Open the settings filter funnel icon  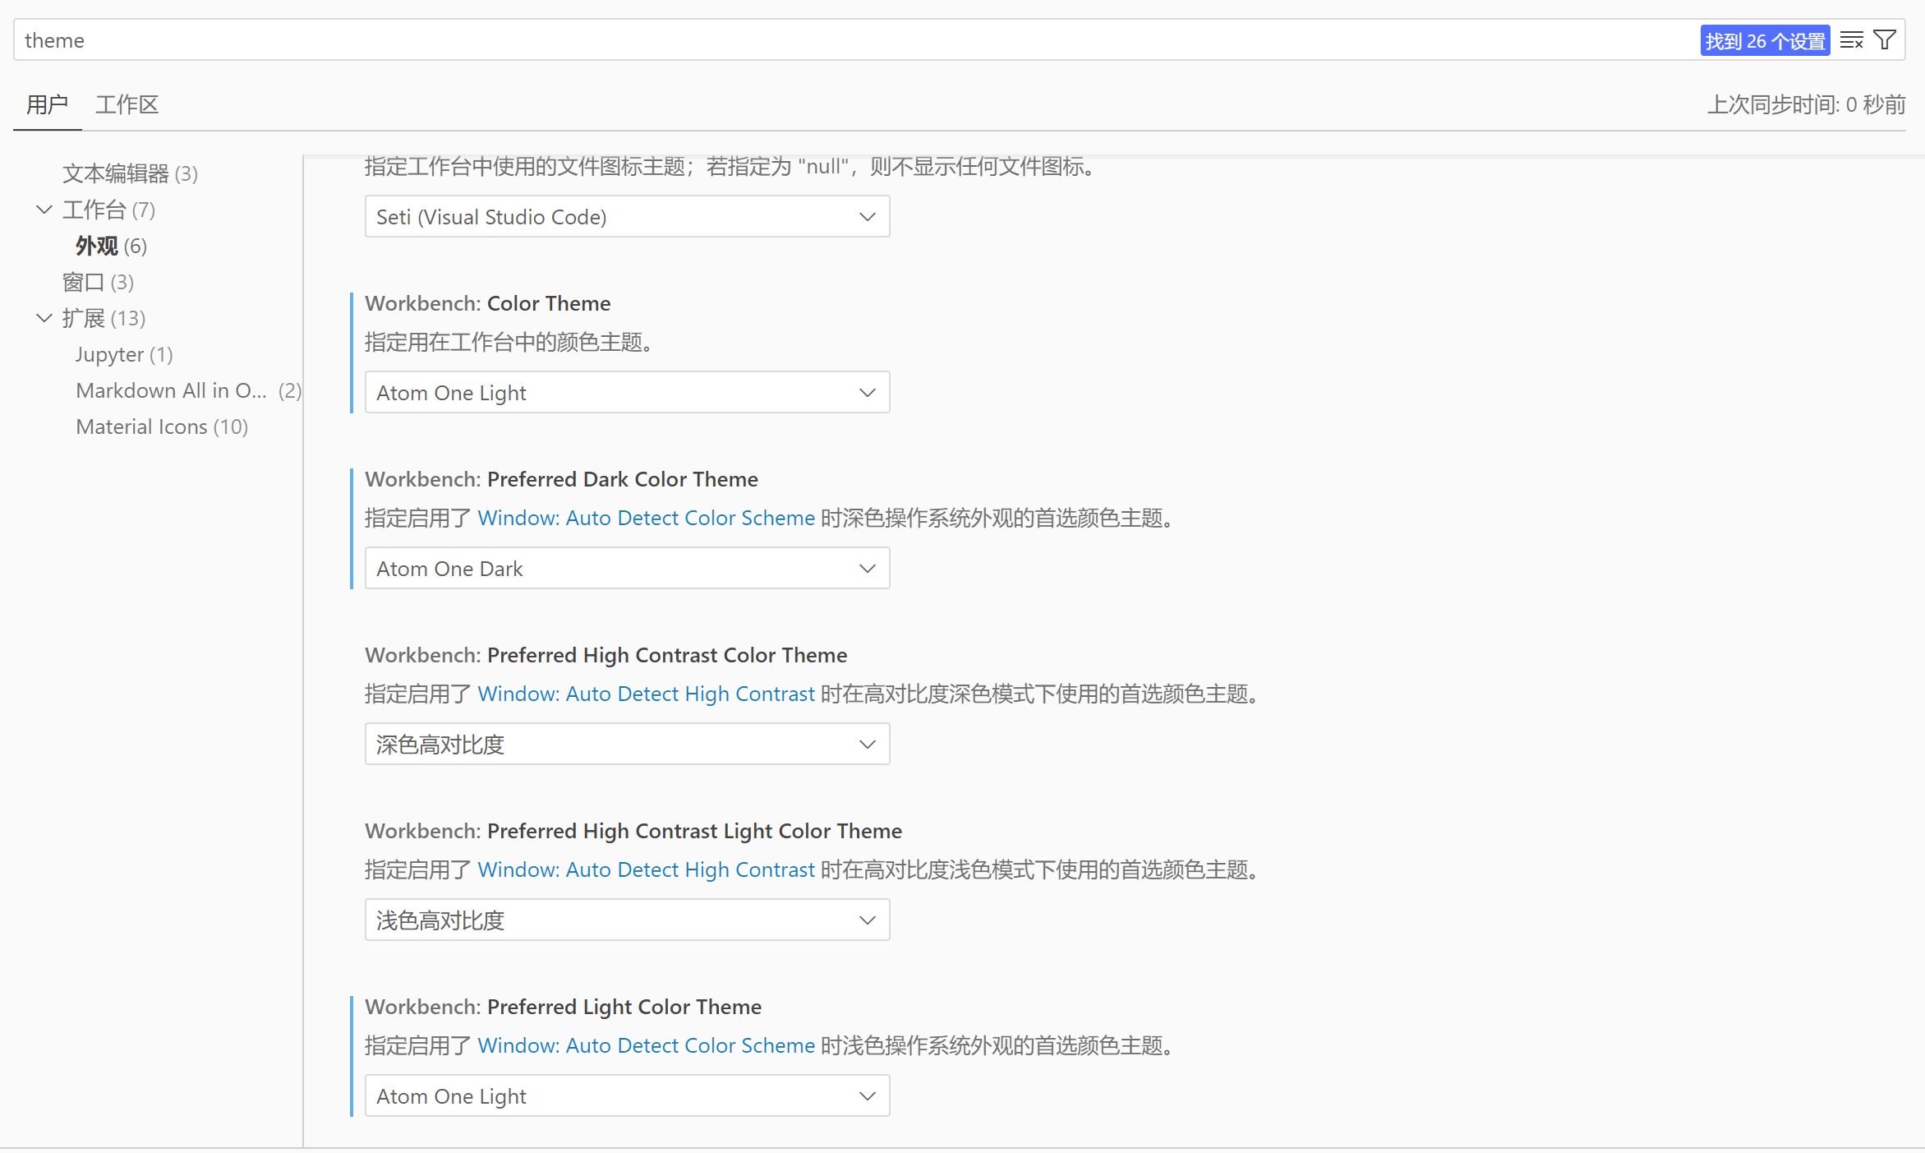[1885, 40]
